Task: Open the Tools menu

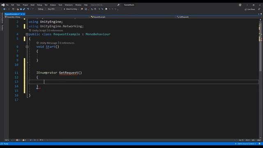Action: tap(60, 5)
